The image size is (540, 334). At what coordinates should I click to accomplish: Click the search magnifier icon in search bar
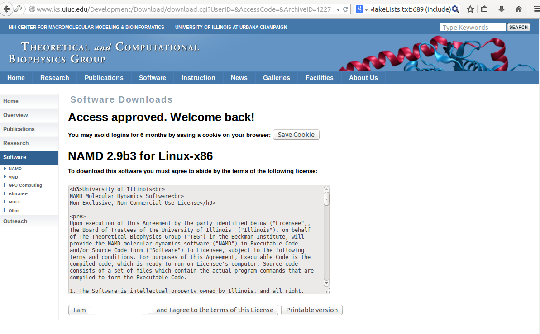tap(455, 9)
